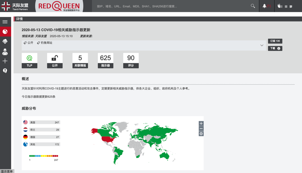Image resolution: width=302 pixels, height=173 pixels.
Task: Click the 订阅 106 subscribe button
Action: 275,41
